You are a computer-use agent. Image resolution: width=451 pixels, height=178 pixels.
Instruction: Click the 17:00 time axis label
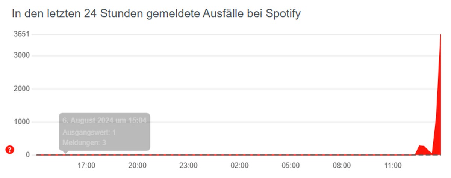[x=86, y=165]
